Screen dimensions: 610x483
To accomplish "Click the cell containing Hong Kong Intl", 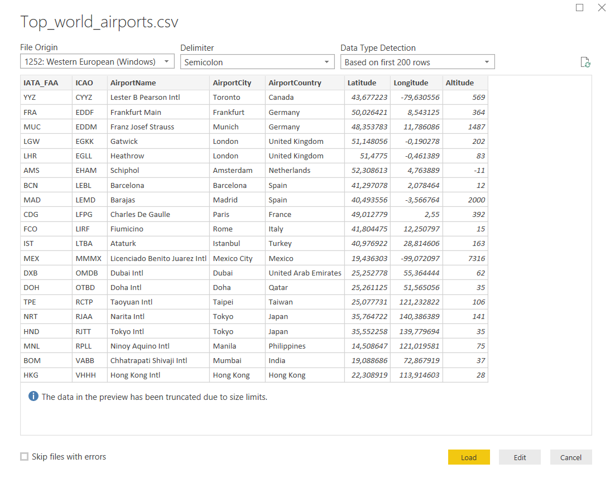I will [136, 375].
